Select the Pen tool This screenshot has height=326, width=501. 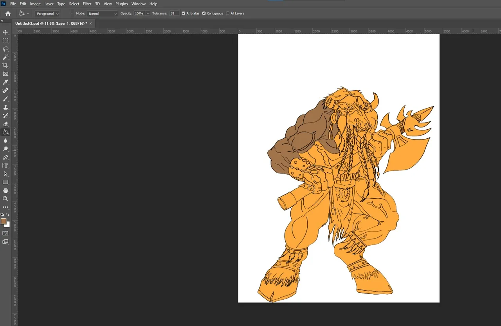tap(5, 157)
